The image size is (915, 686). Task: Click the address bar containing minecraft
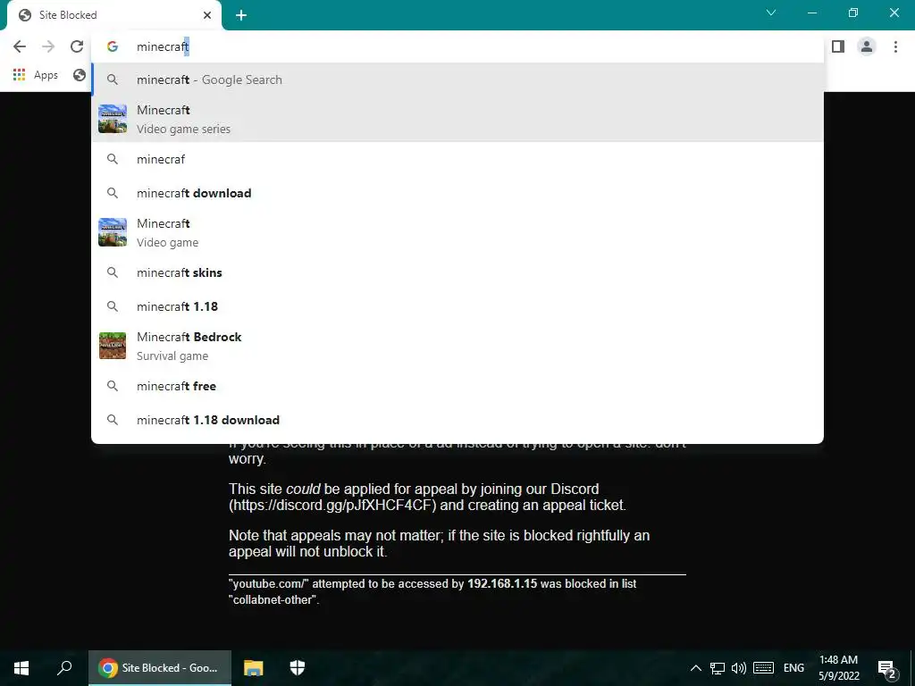pyautogui.click(x=457, y=46)
